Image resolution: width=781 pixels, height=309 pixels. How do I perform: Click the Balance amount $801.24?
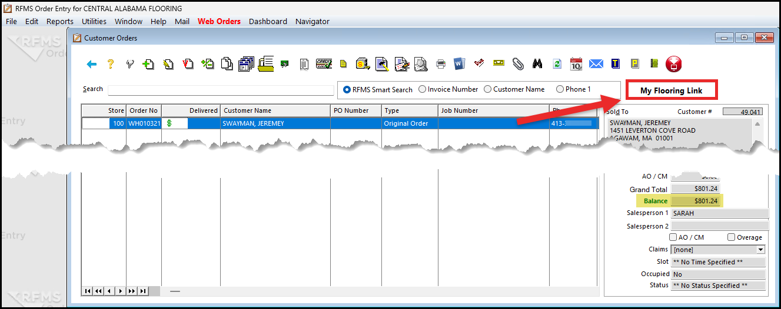click(x=696, y=201)
